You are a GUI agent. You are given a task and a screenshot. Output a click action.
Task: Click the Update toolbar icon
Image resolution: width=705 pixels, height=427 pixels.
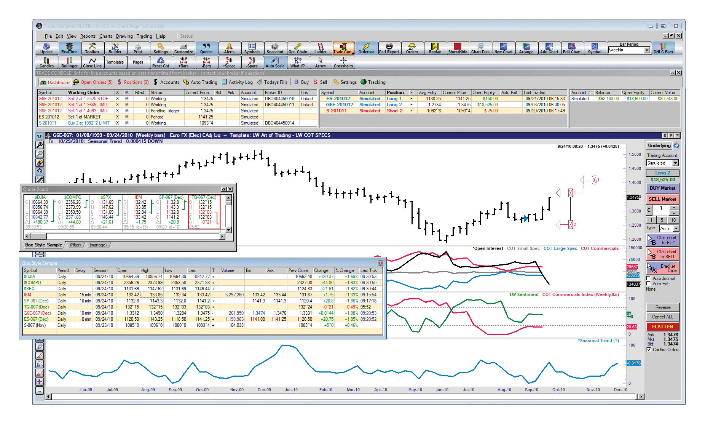[x=46, y=48]
